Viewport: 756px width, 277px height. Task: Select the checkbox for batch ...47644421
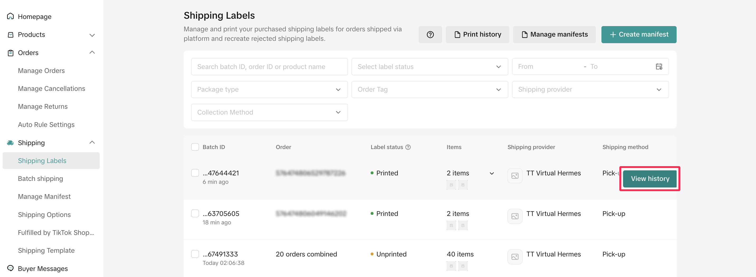195,173
